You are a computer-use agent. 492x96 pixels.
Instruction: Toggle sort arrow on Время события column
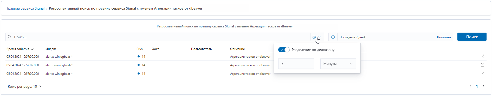(x=32, y=49)
